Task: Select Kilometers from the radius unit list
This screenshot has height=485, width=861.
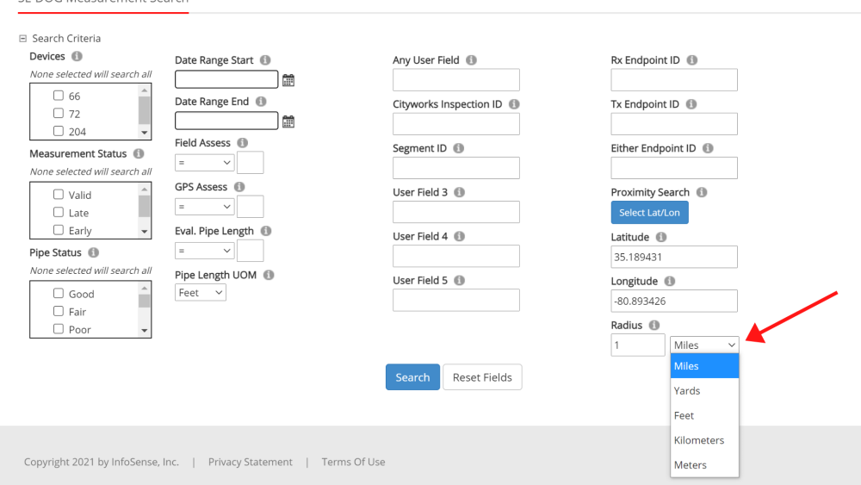Action: (699, 440)
